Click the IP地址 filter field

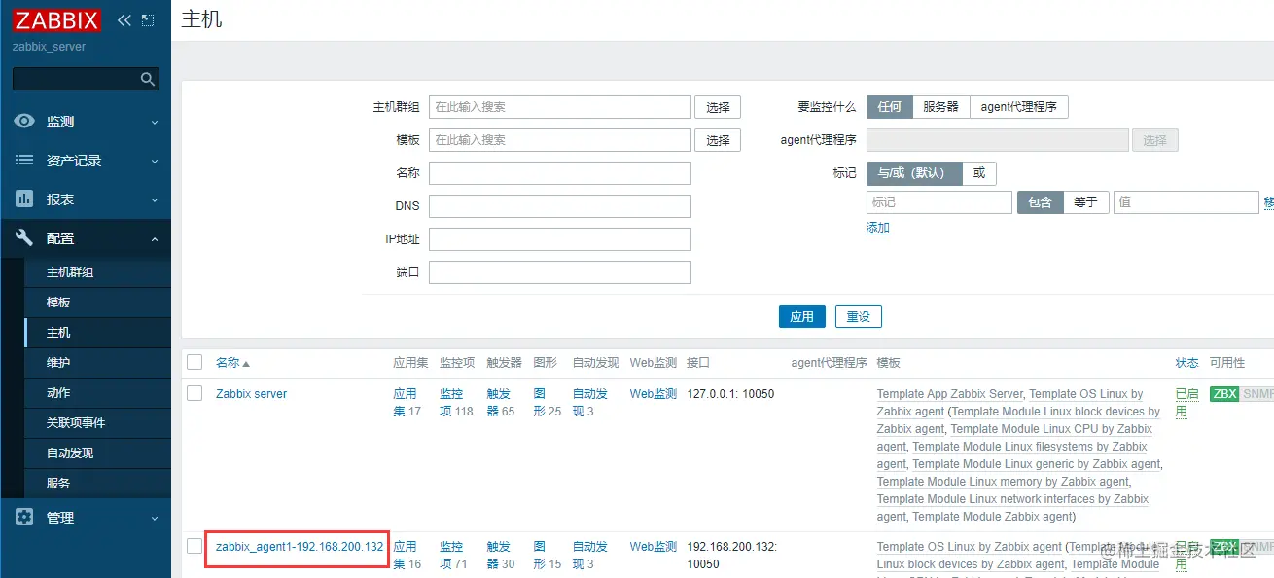click(560, 239)
